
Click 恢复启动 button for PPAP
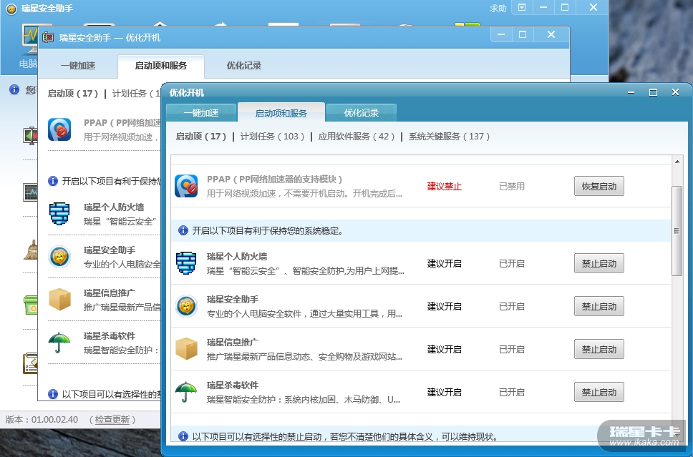point(599,186)
